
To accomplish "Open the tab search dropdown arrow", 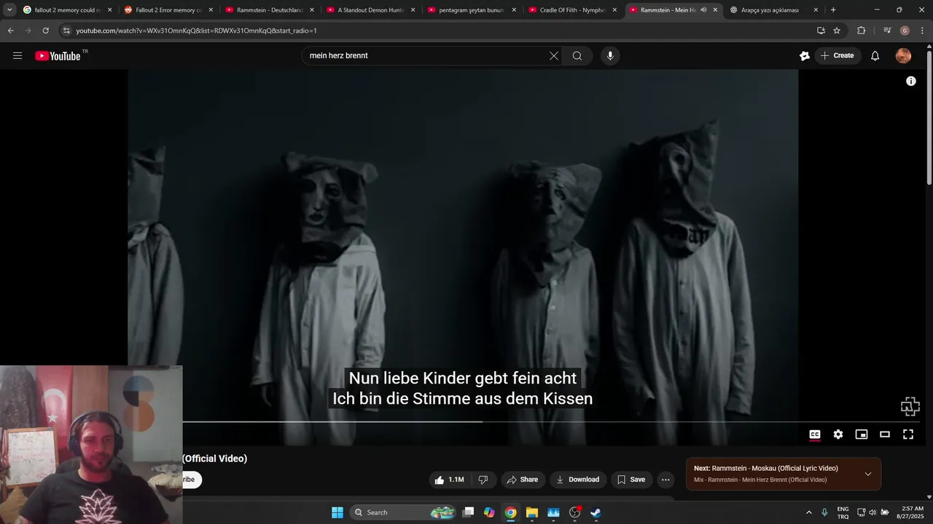I will coord(9,10).
